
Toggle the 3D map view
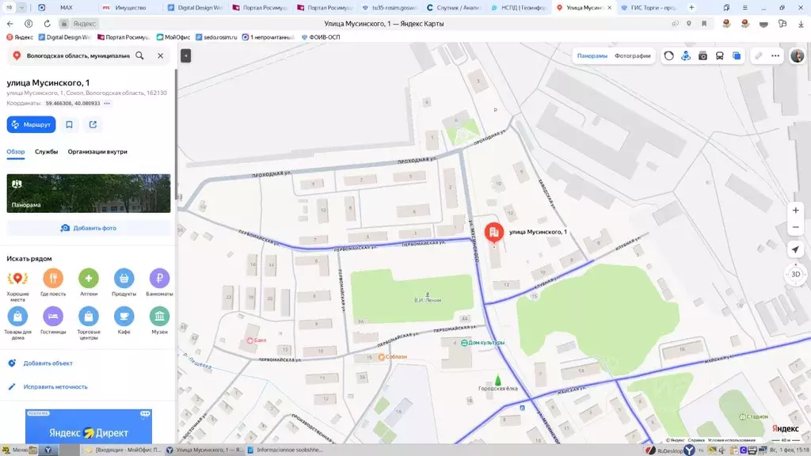[795, 274]
